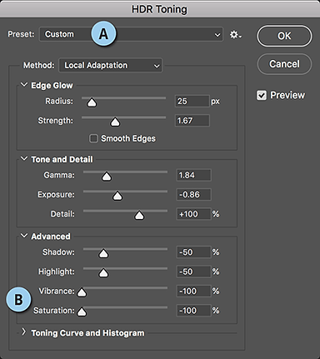
Task: Click the OK button
Action: coord(284,36)
